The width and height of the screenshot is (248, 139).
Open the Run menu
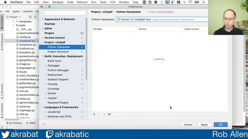pyautogui.click(x=94, y=2)
